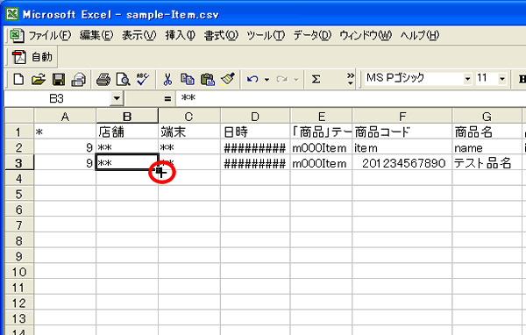Select column C header

(188, 117)
